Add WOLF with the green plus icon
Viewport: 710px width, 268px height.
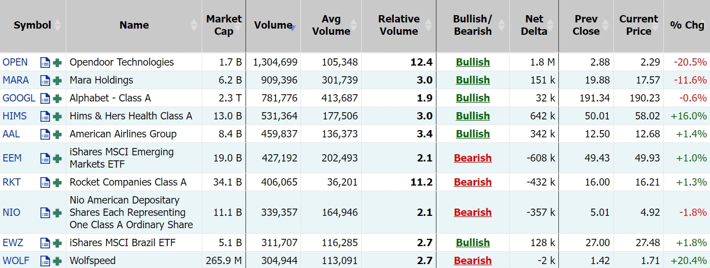pyautogui.click(x=57, y=261)
